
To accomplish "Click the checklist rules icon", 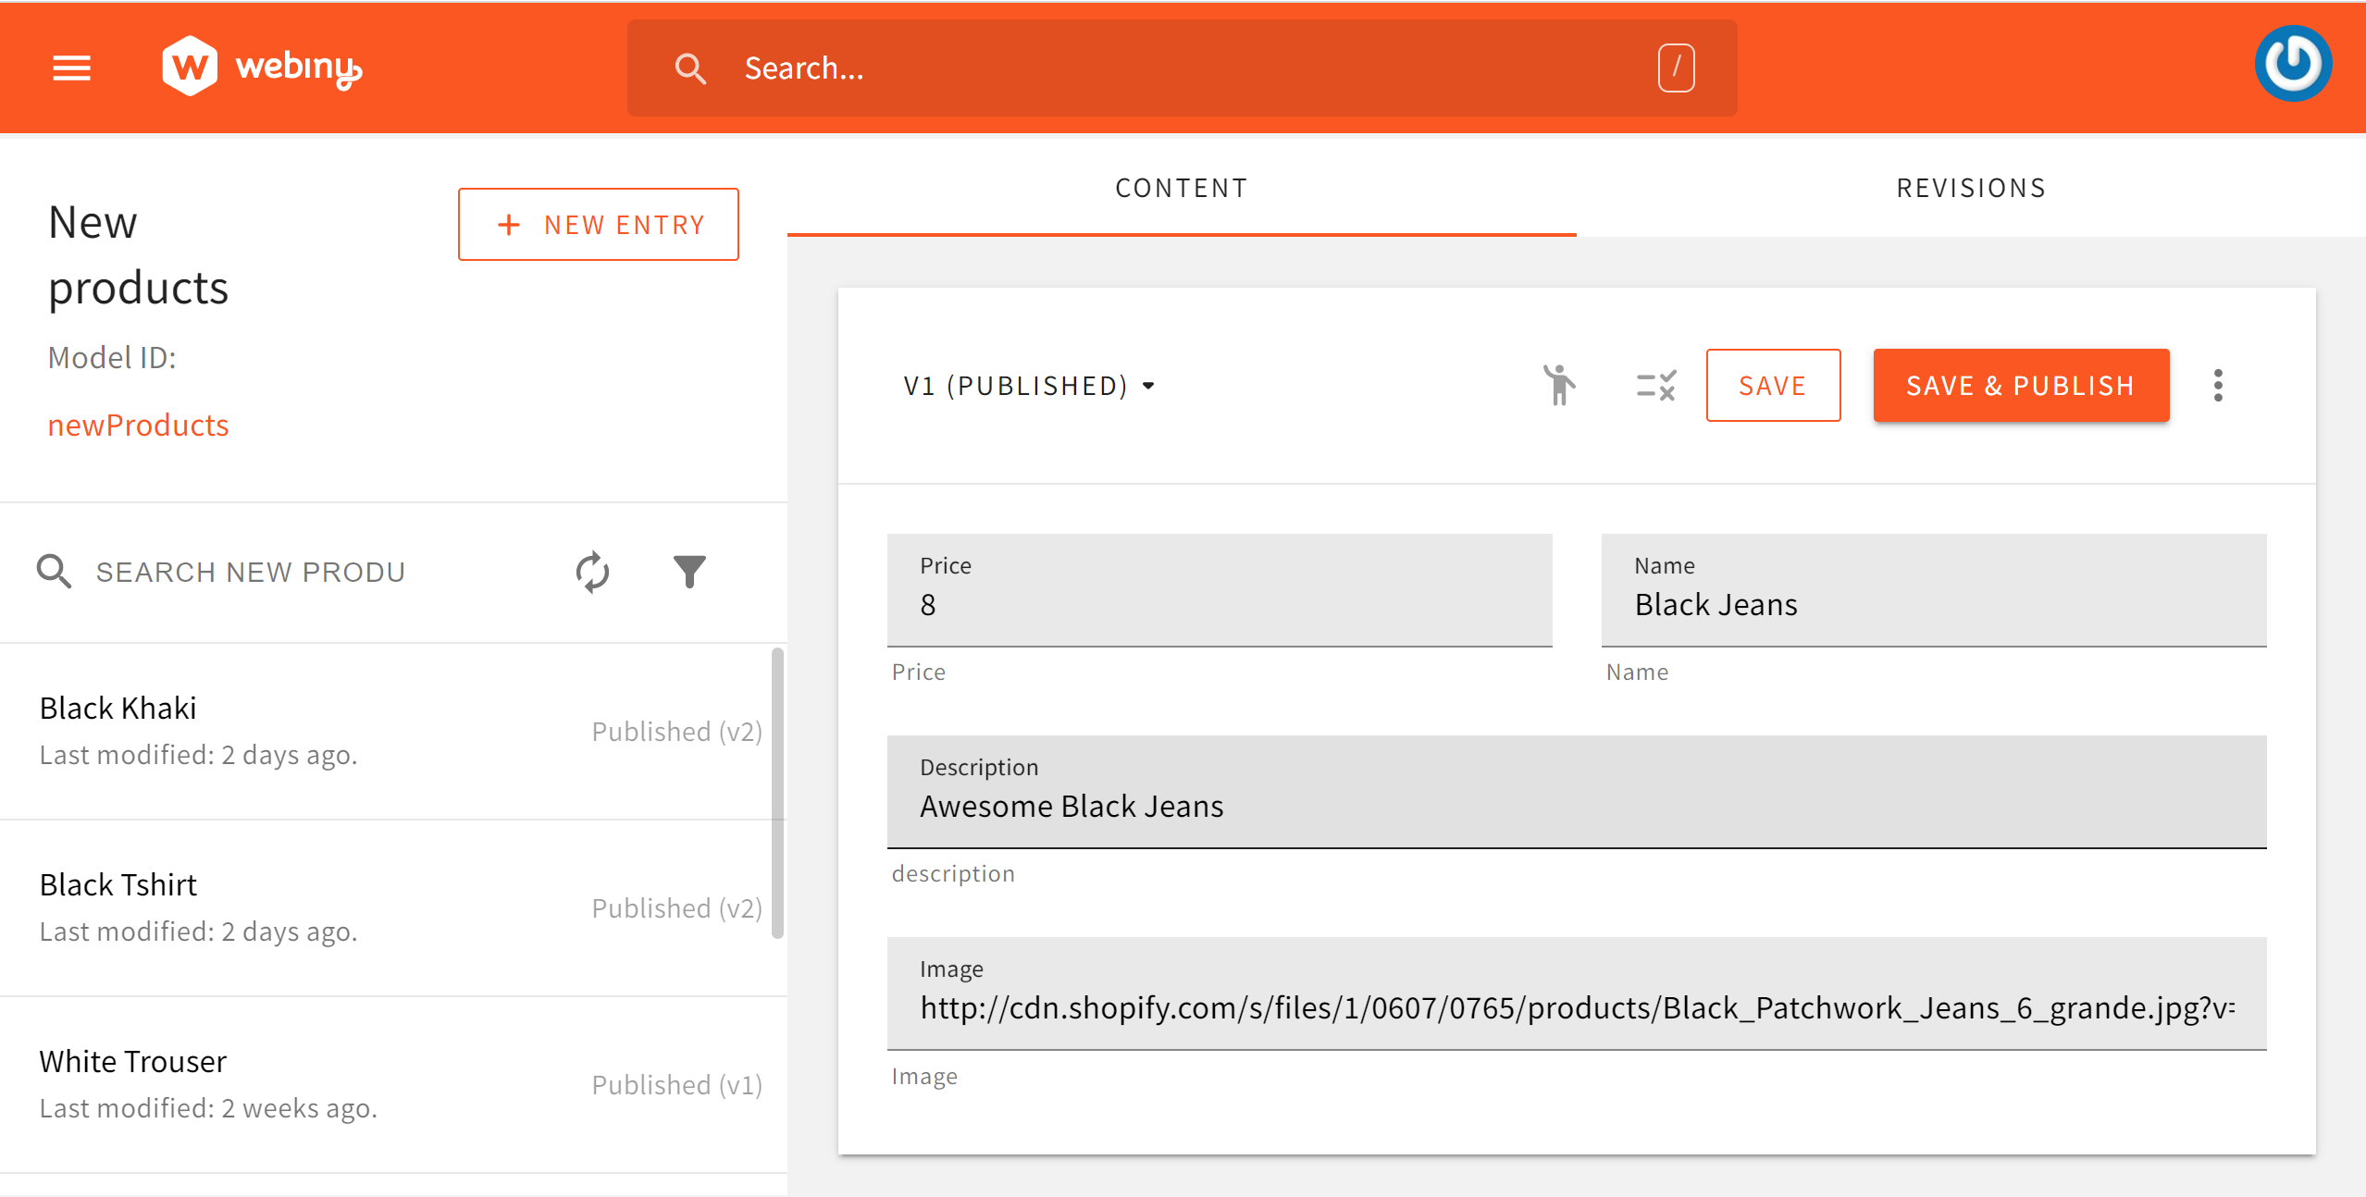I will click(x=1655, y=386).
